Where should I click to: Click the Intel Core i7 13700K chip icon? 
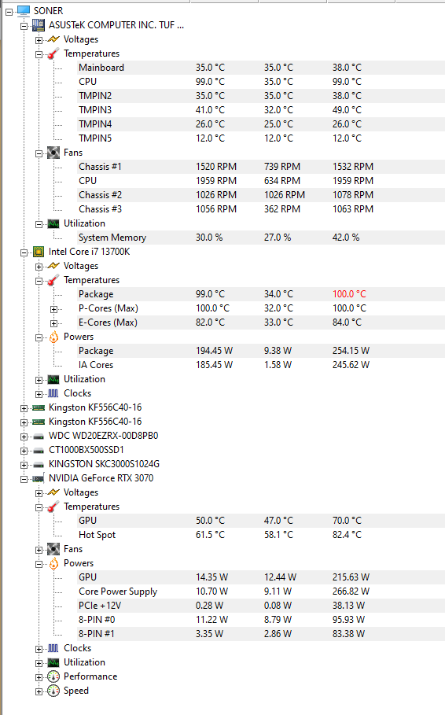(x=39, y=252)
